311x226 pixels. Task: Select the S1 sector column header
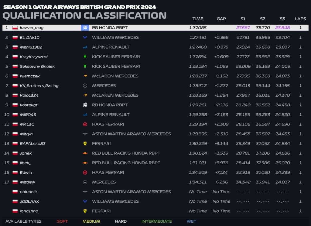(243, 19)
